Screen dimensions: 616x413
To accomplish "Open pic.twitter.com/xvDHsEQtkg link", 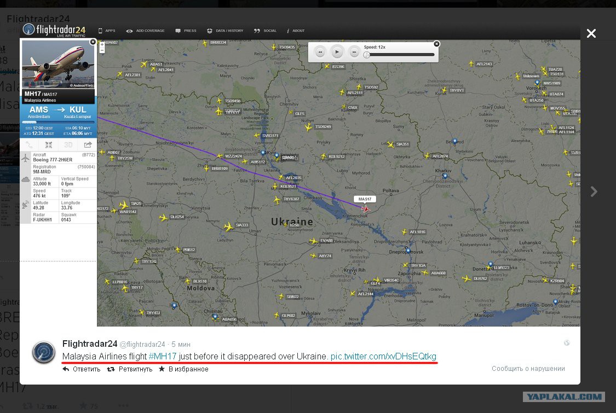I will (383, 357).
